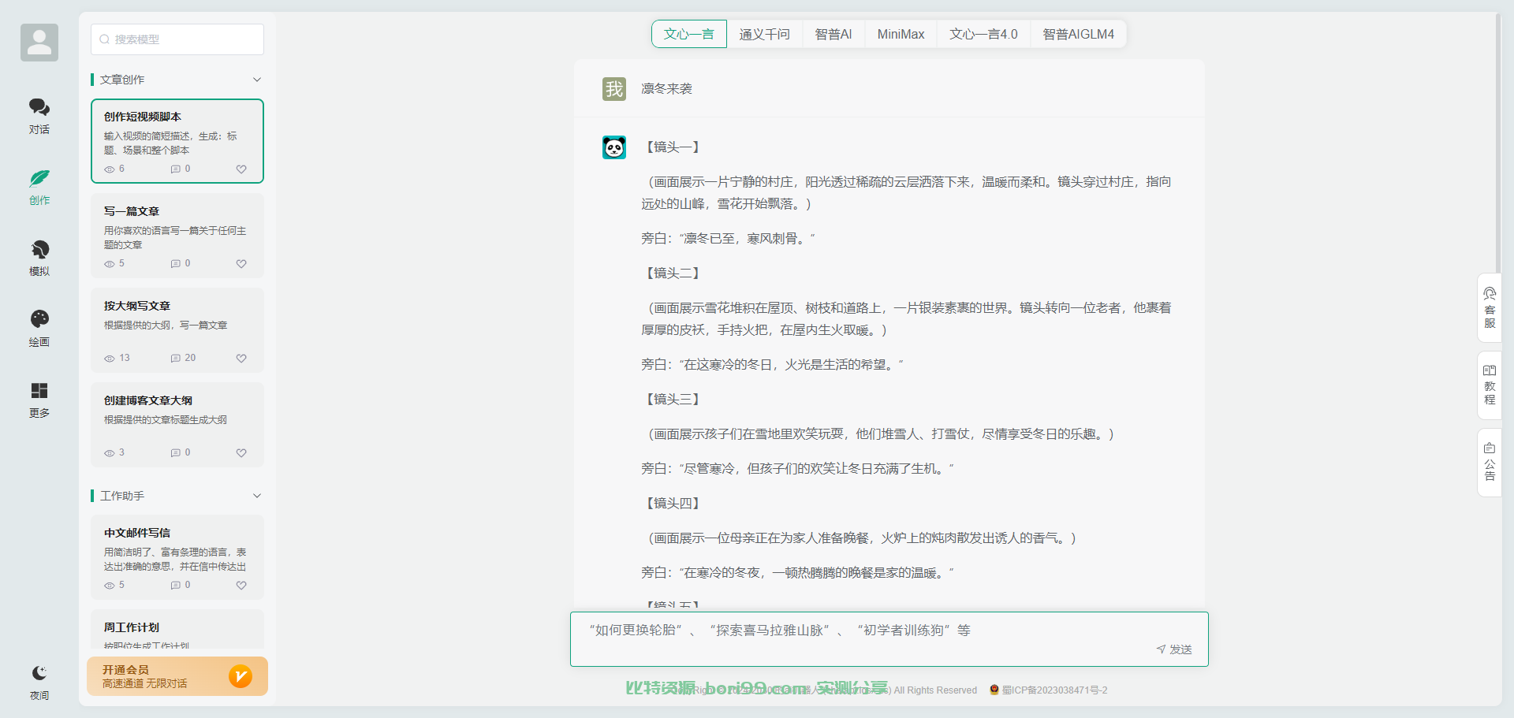Screen dimensions: 1514x718
Task: Open the 客服 customer service panel
Action: (1490, 307)
